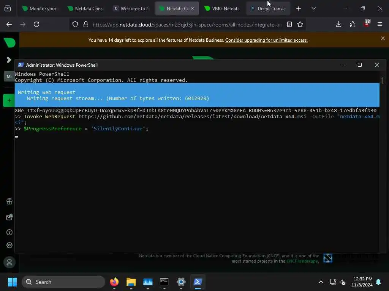Screen dimensions: 389x291
Task: Open a new browser tab
Action: (x=299, y=9)
